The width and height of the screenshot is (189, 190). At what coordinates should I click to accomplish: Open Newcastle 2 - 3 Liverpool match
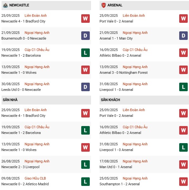[21, 167]
